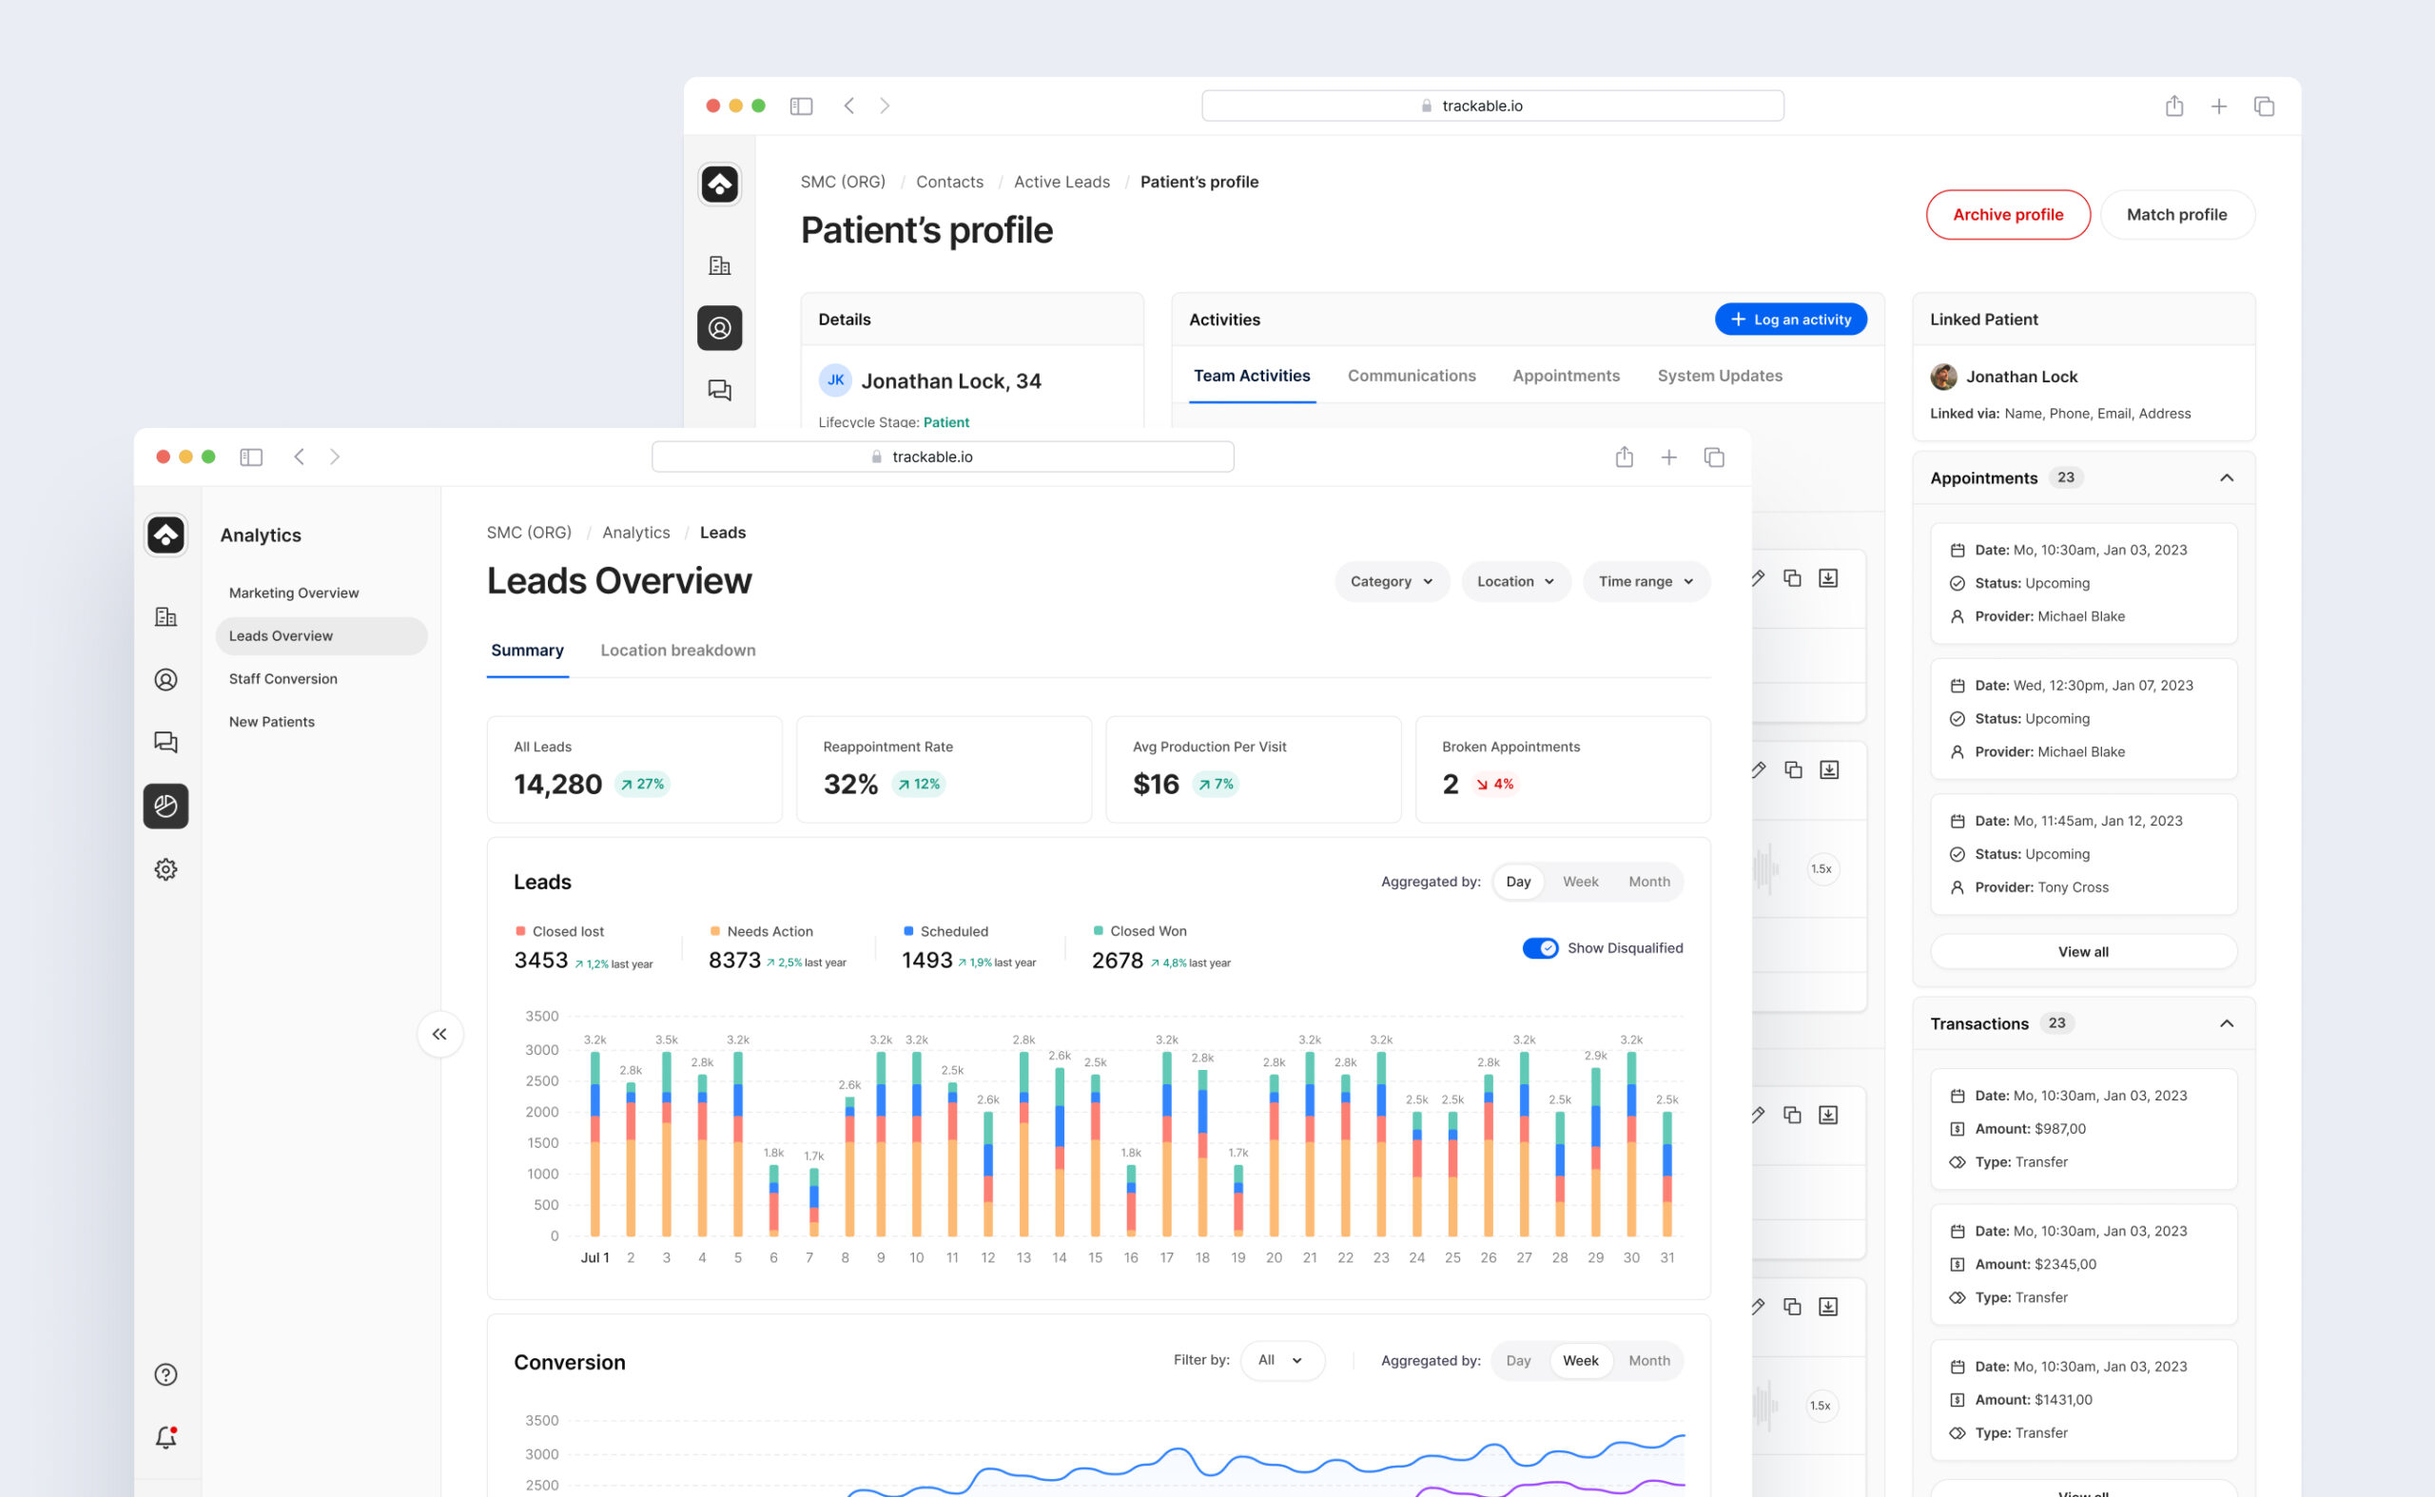Switch to Location breakdown tab
Viewport: 2435px width, 1497px height.
click(x=677, y=650)
